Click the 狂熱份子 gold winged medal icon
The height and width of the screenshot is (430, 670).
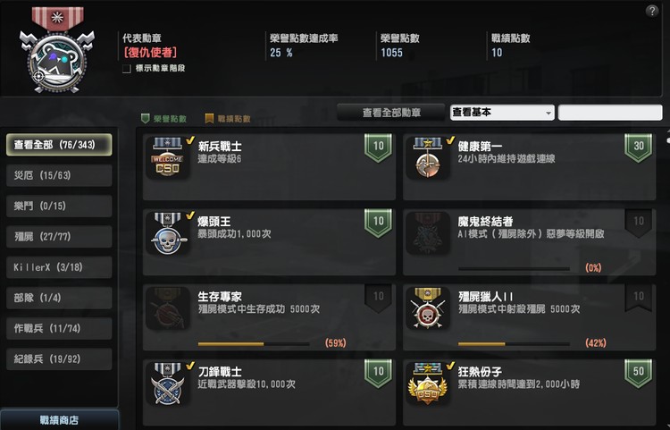[x=428, y=384]
